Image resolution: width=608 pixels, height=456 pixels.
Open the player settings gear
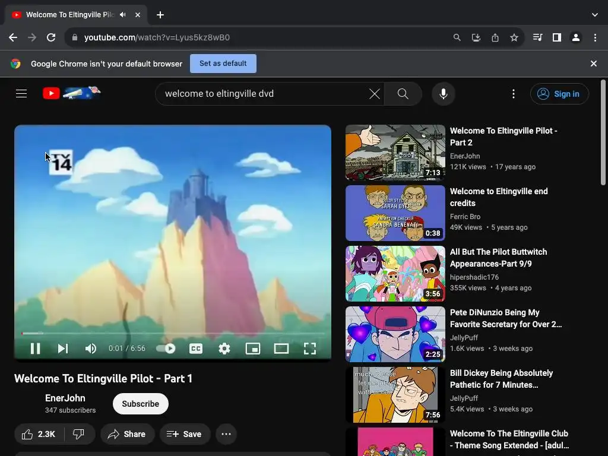[224, 349]
